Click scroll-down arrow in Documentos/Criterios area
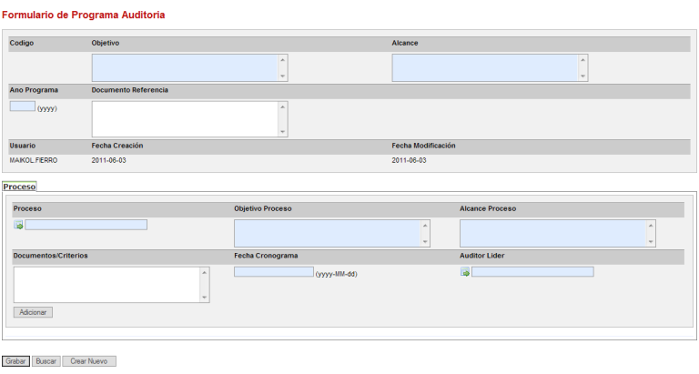699x374 pixels. 204,298
